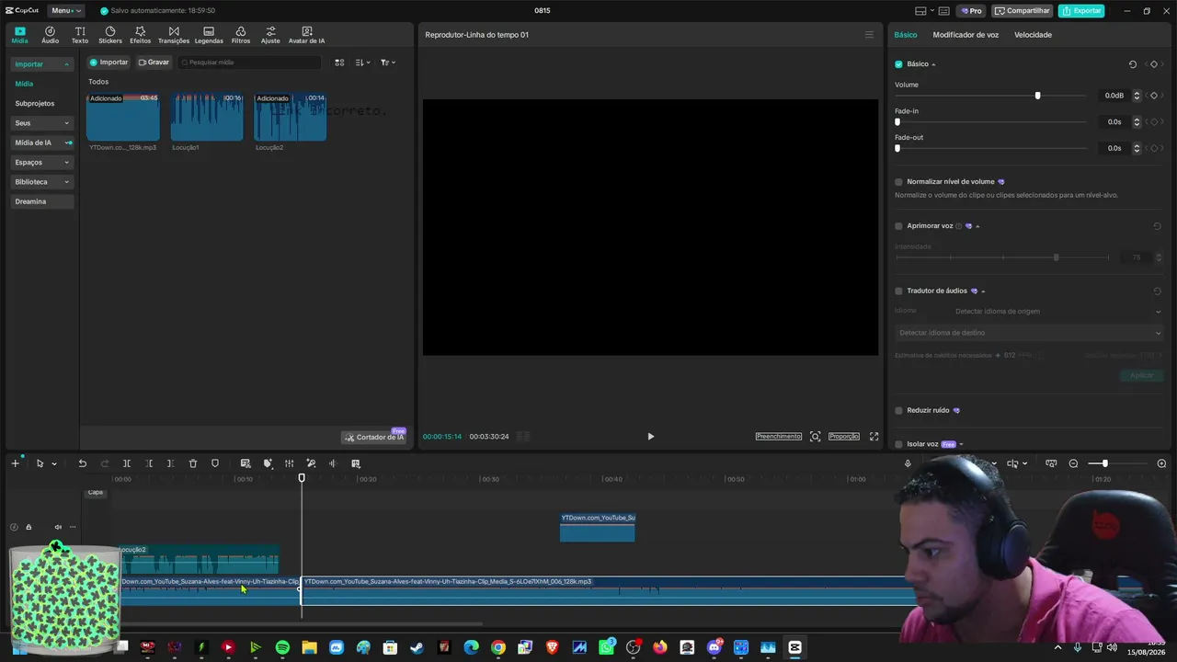Select Subprojetos in the sidebar
1177x662 pixels.
coord(35,104)
